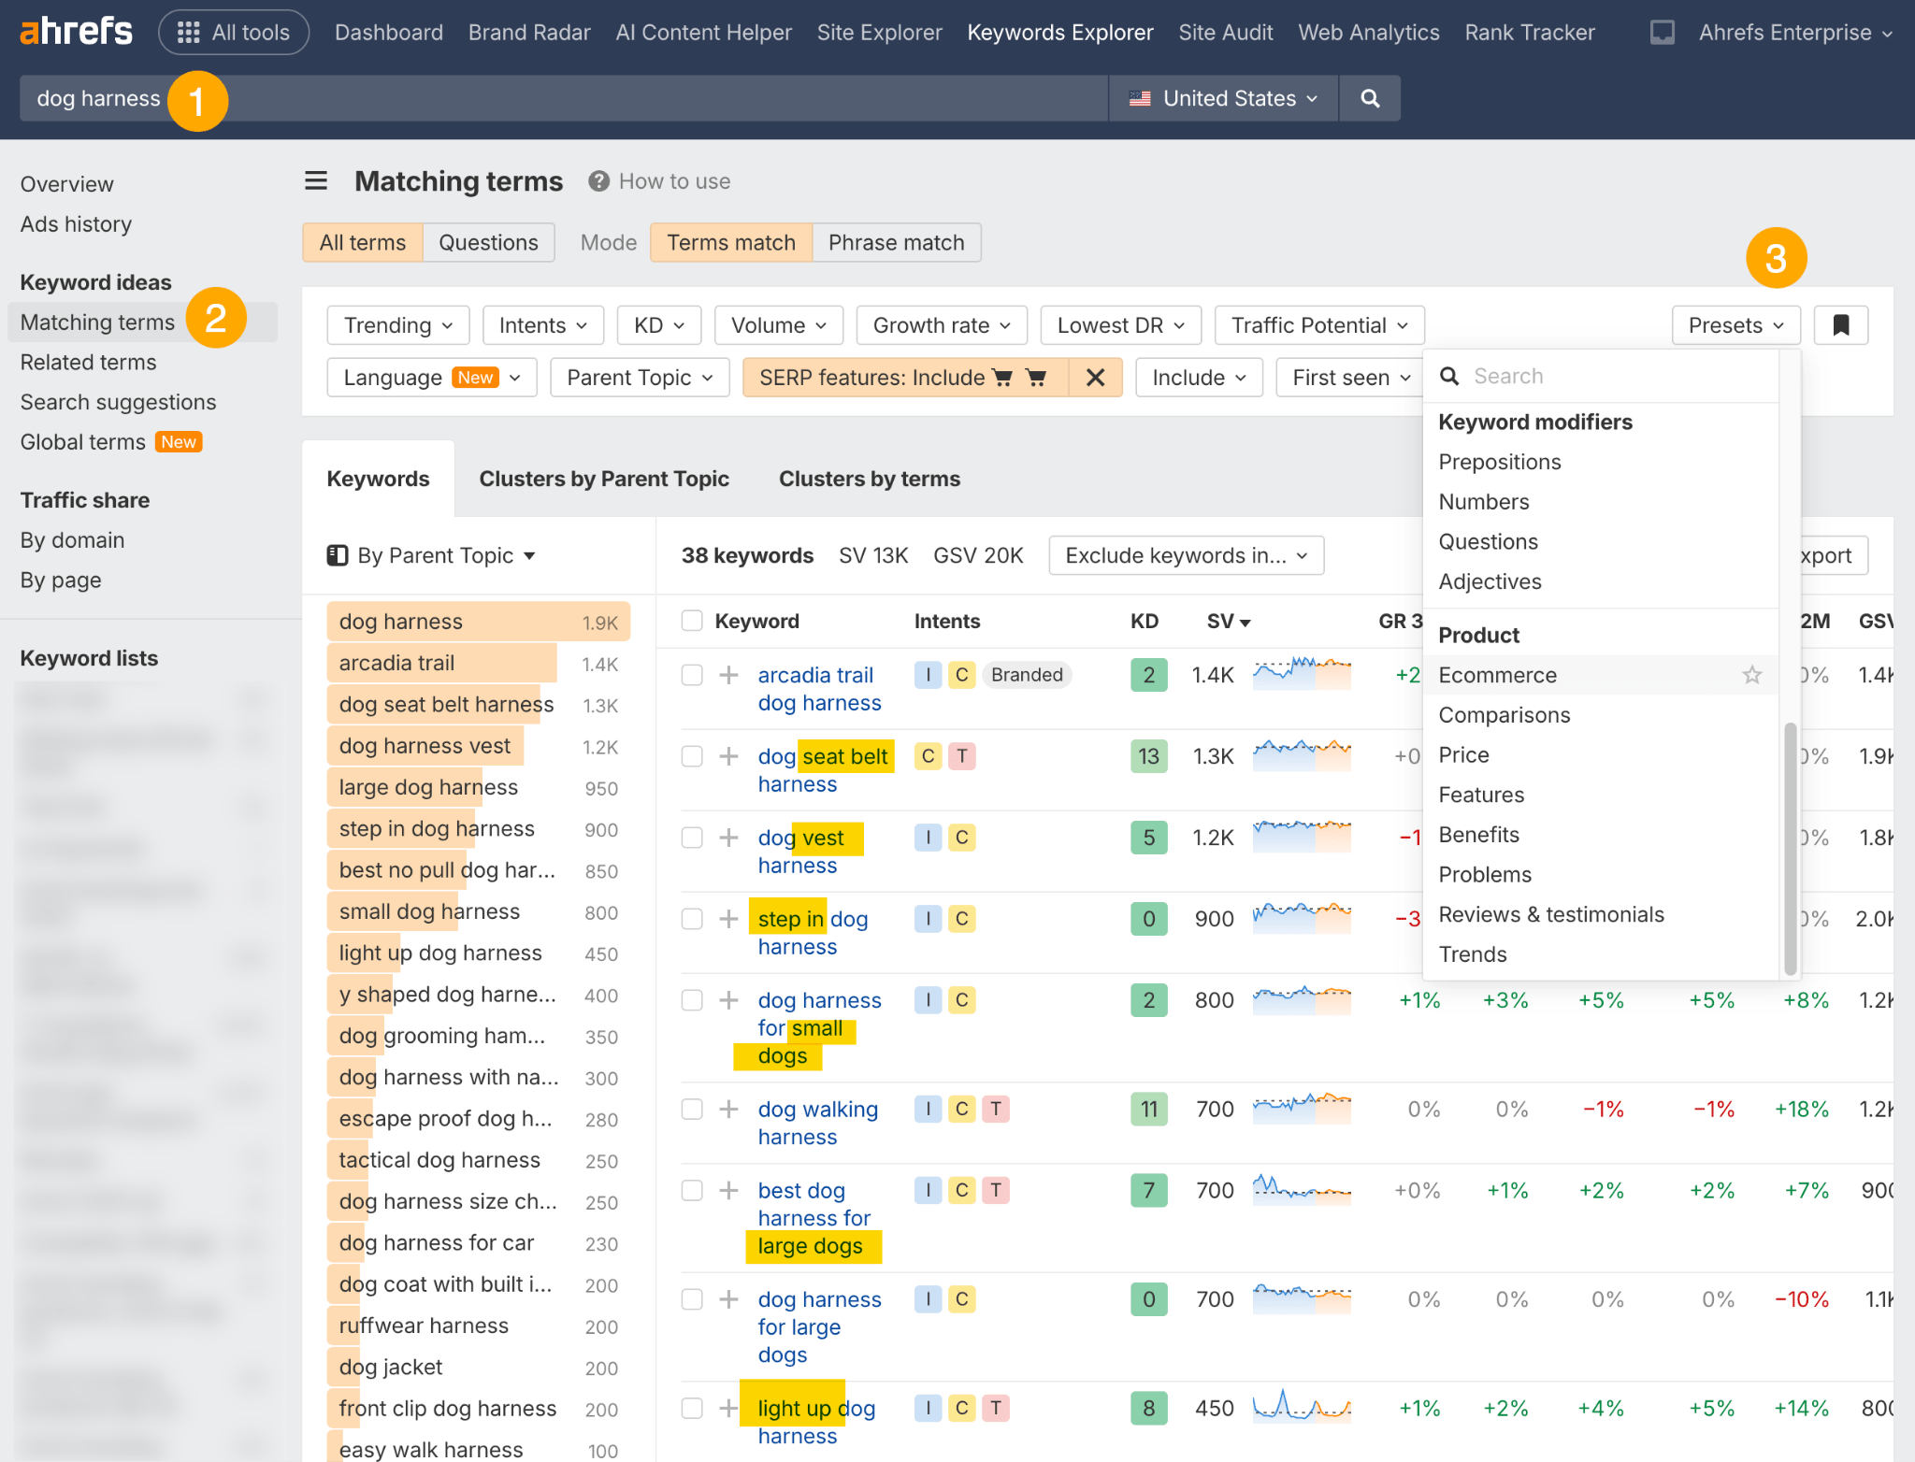Select all keywords with the header checkbox
The image size is (1915, 1462).
[x=692, y=620]
